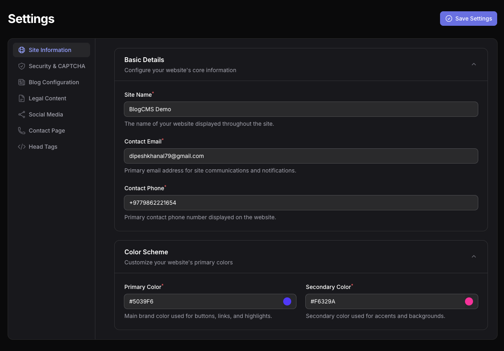Image resolution: width=504 pixels, height=351 pixels.
Task: Click the Save Settings button
Action: pyautogui.click(x=468, y=19)
